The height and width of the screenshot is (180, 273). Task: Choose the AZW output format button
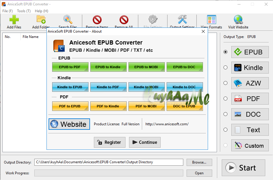(250, 83)
